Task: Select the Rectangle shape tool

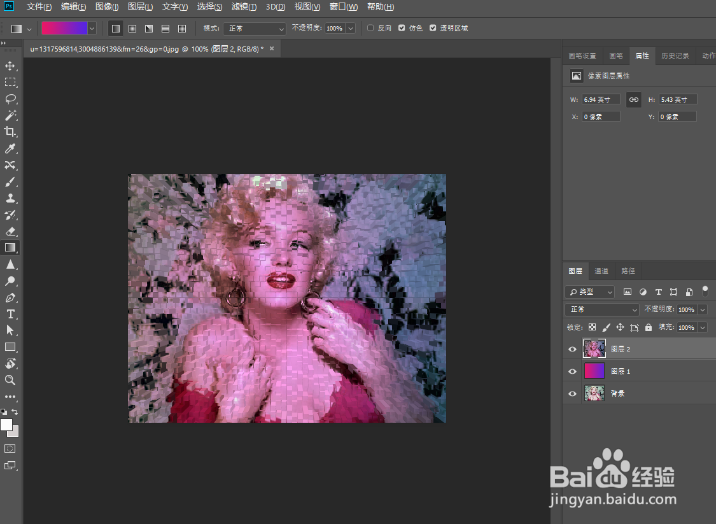Action: coord(10,347)
